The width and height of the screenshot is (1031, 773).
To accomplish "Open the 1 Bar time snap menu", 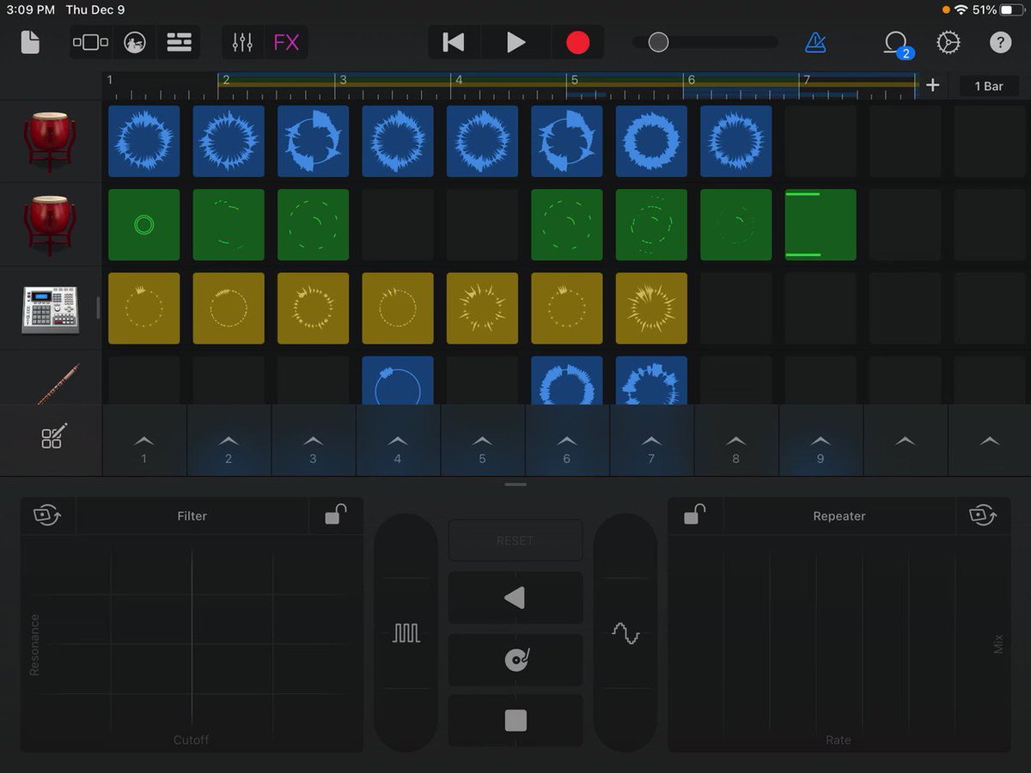I will (x=988, y=86).
